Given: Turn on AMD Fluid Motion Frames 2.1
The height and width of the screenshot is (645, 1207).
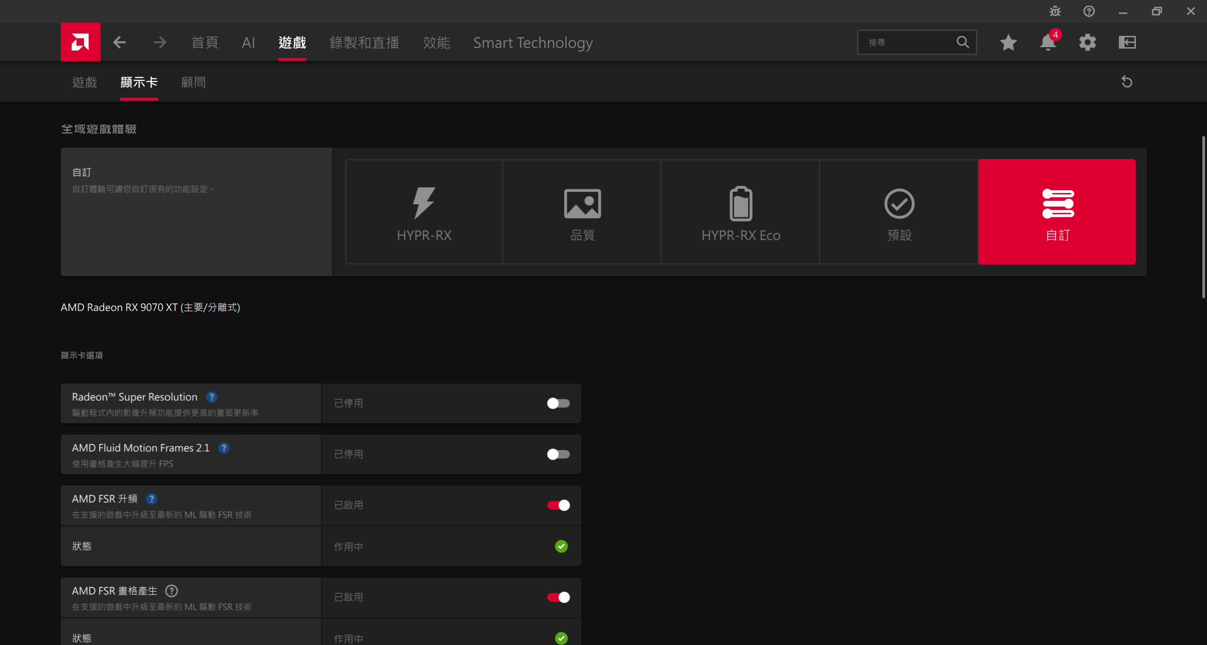Looking at the screenshot, I should [558, 454].
